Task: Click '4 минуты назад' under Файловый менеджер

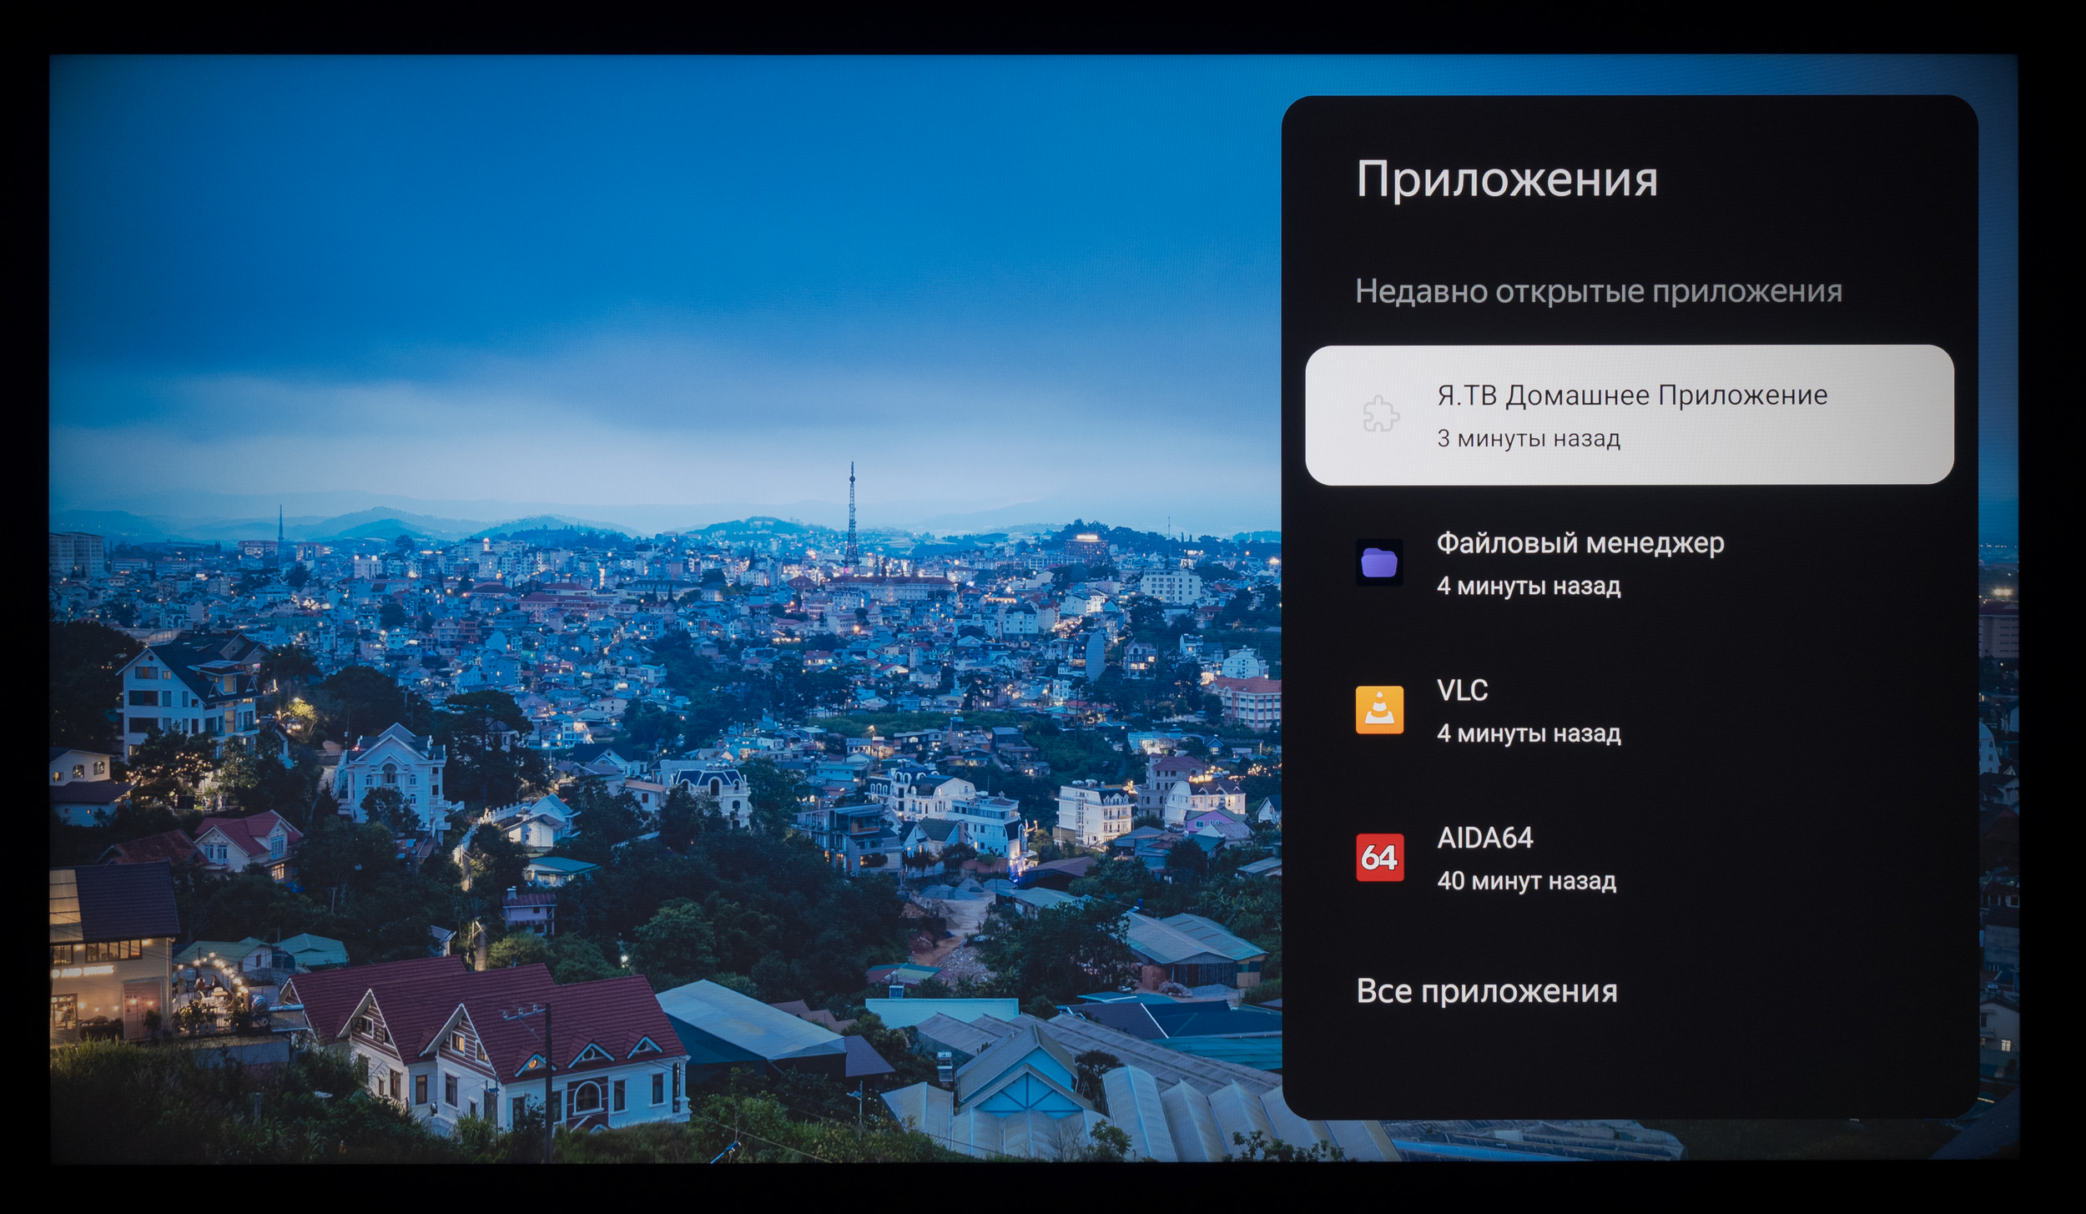Action: (x=1528, y=586)
